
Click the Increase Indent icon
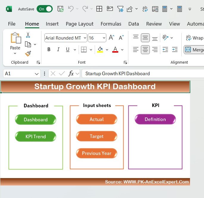point(175,49)
